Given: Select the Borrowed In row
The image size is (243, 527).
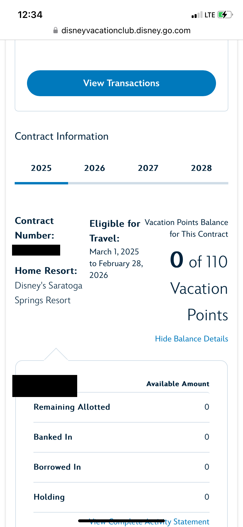Looking at the screenshot, I should (x=122, y=467).
